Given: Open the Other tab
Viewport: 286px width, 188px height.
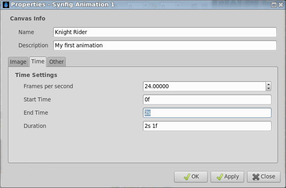Looking at the screenshot, I should (56, 62).
